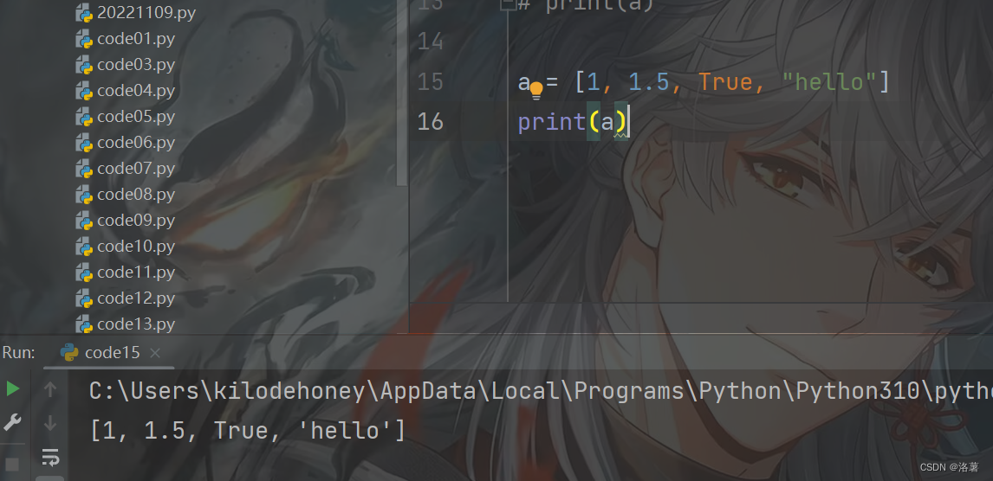Click the down arrow in Run panel
This screenshot has width=993, height=481.
[x=50, y=423]
